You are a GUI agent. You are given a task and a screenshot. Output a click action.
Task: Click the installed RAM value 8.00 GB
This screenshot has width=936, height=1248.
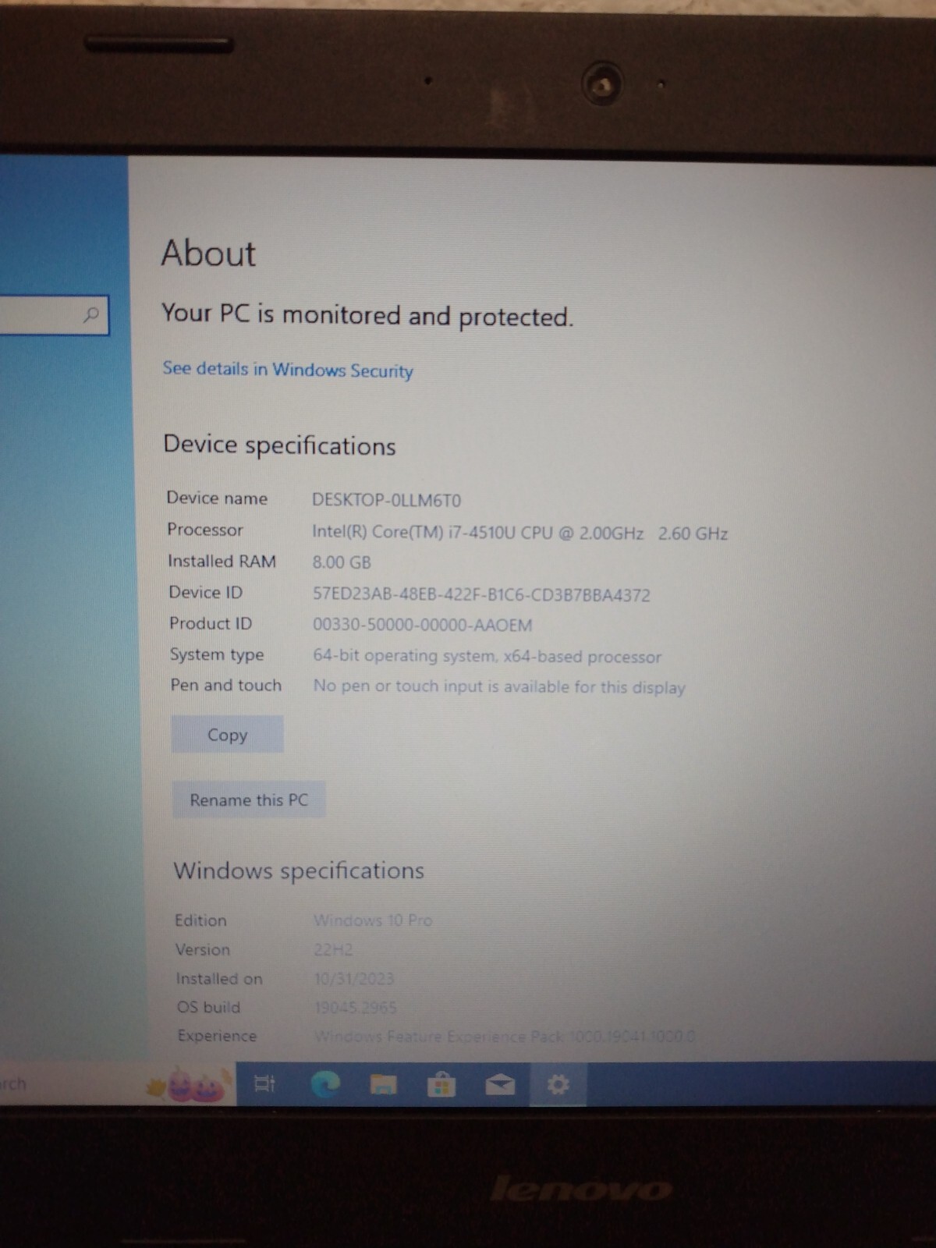(342, 562)
